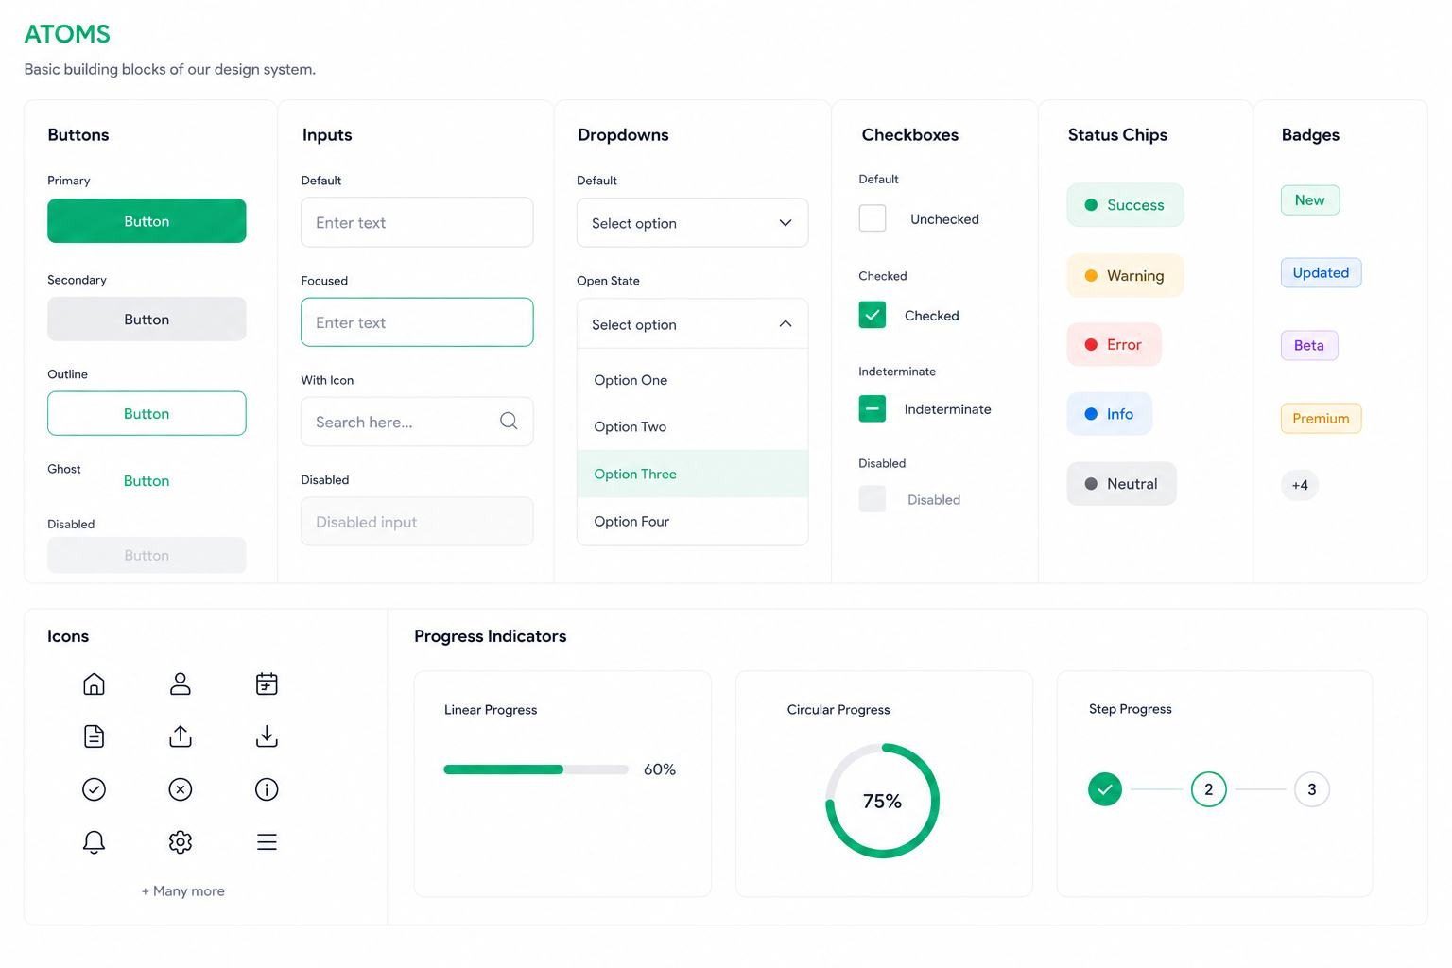The image size is (1452, 968).
Task: Expand the default Select option dropdown
Action: tap(692, 223)
